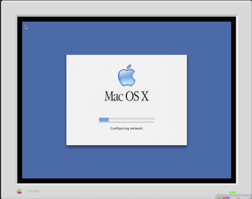
Task: Click the "Configuring network" status text
Action: (x=127, y=128)
